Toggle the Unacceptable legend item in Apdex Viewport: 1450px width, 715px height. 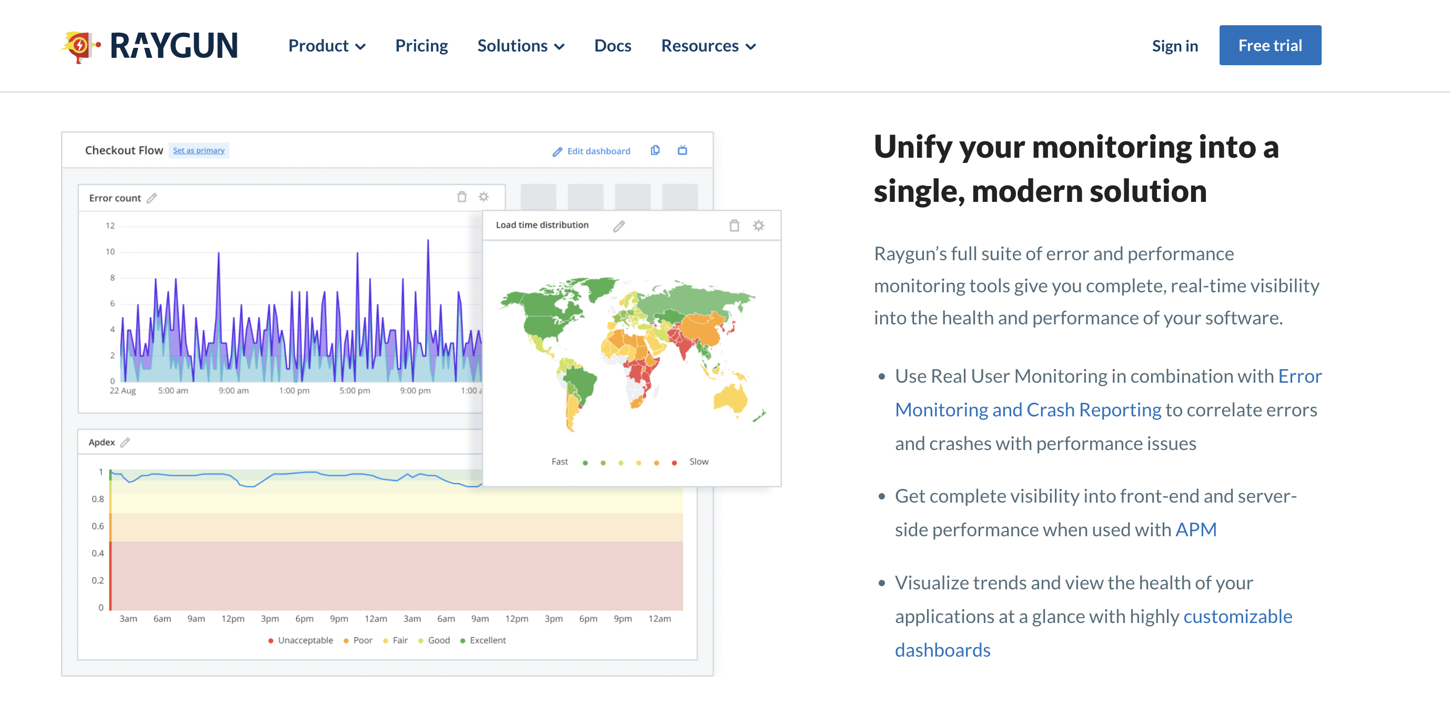(x=300, y=640)
